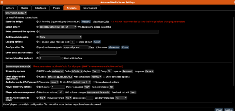Viewport: 235px width, 111px height.
Task: Click info icon for Logging options
Action: (x=38, y=42)
